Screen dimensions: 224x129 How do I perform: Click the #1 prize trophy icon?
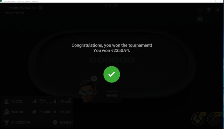[x=7, y=122]
